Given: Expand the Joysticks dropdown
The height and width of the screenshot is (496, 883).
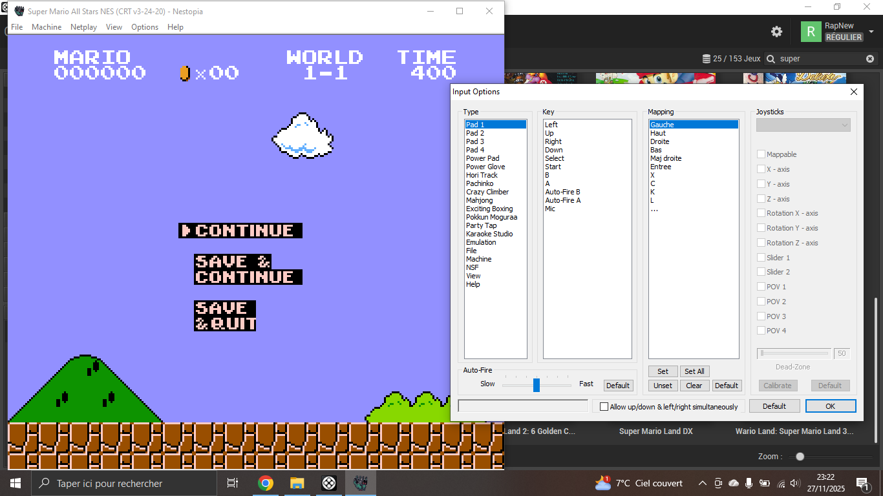Looking at the screenshot, I should point(803,125).
